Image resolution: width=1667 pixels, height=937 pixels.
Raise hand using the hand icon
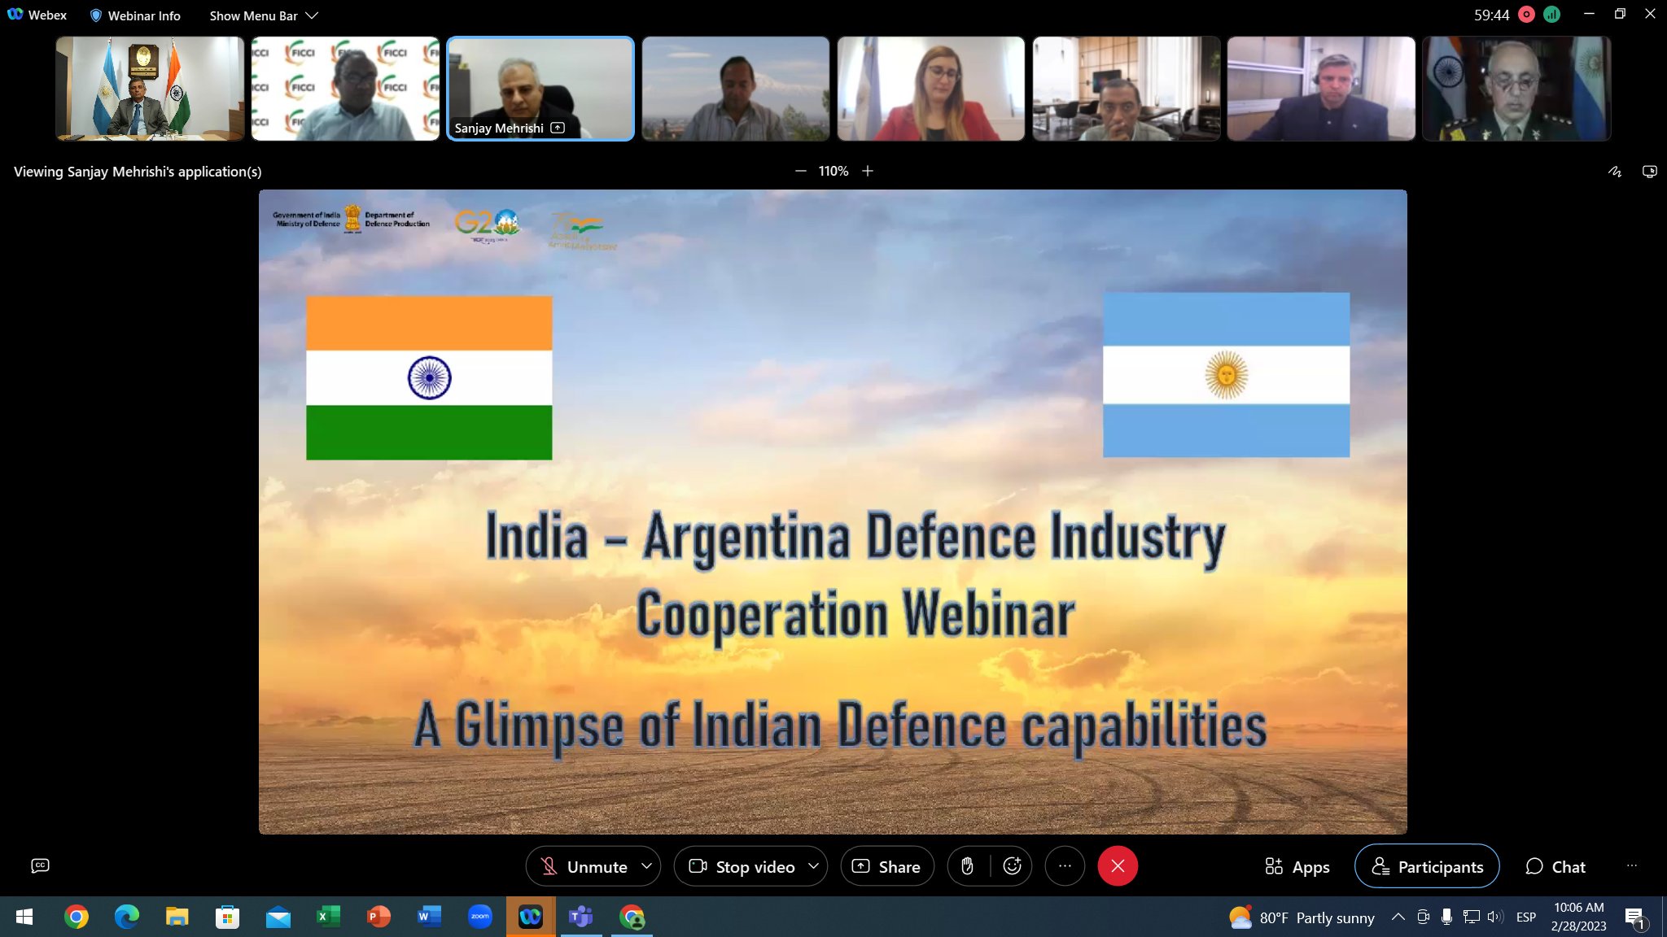click(x=967, y=866)
